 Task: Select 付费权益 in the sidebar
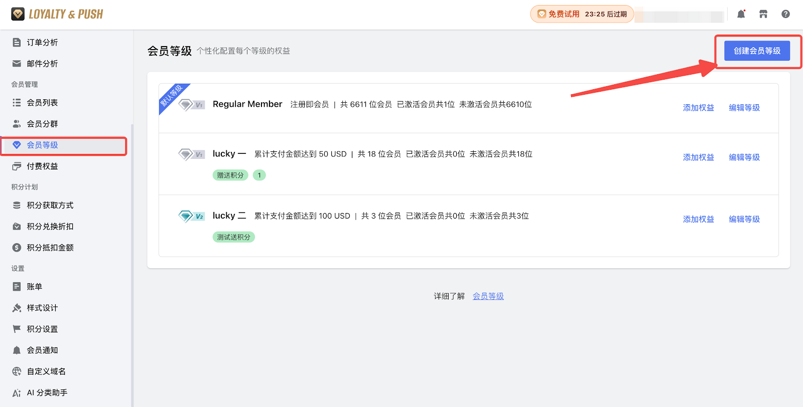42,166
